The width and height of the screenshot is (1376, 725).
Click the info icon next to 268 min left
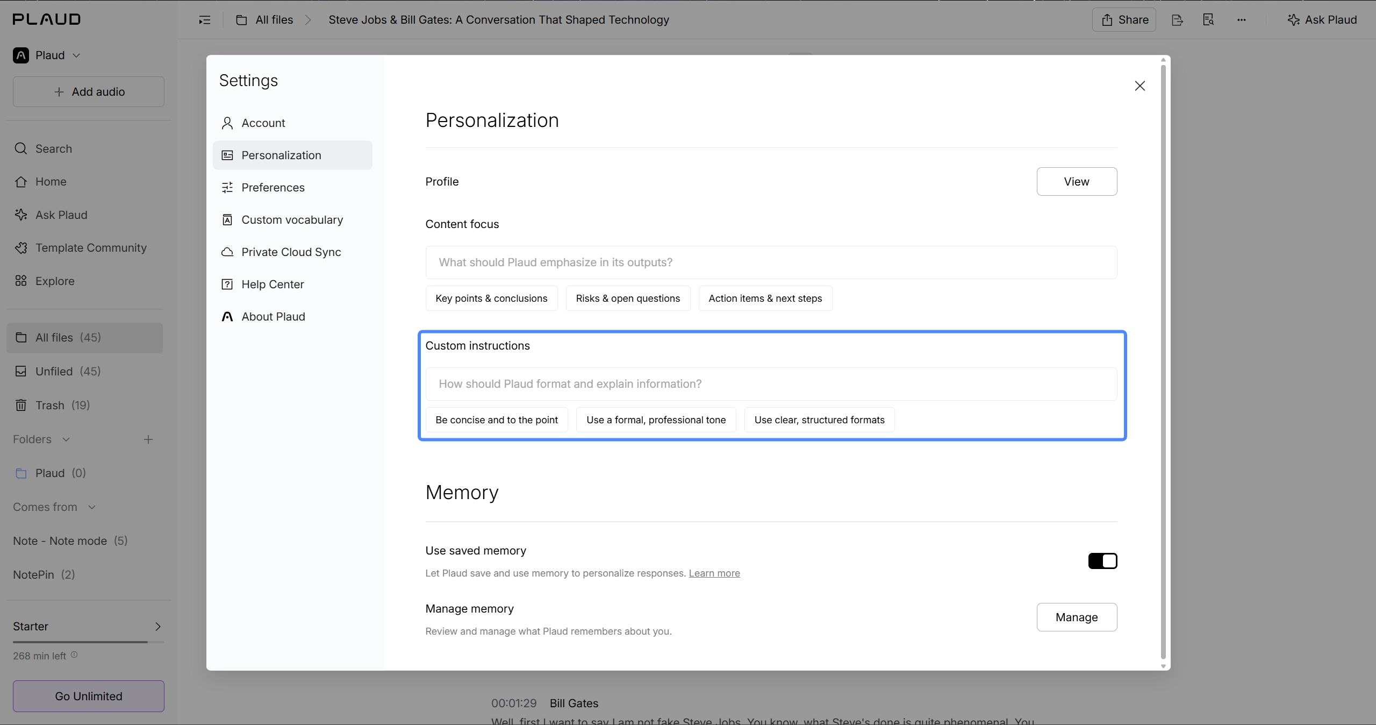tap(74, 655)
